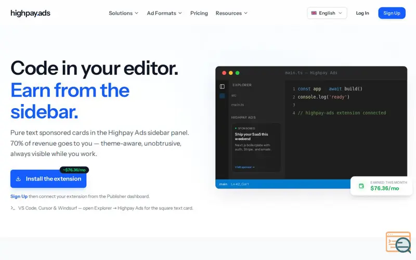Image resolution: width=416 pixels, height=260 pixels.
Task: Click the floating search widget icon
Action: click(398, 242)
